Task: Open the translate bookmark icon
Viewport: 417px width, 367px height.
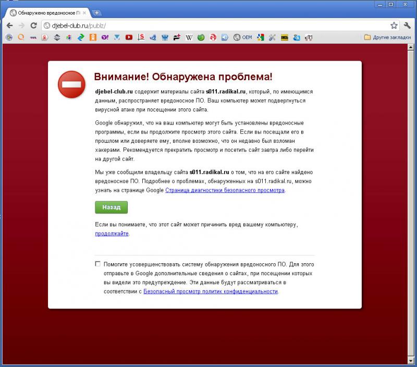Action: (297, 38)
